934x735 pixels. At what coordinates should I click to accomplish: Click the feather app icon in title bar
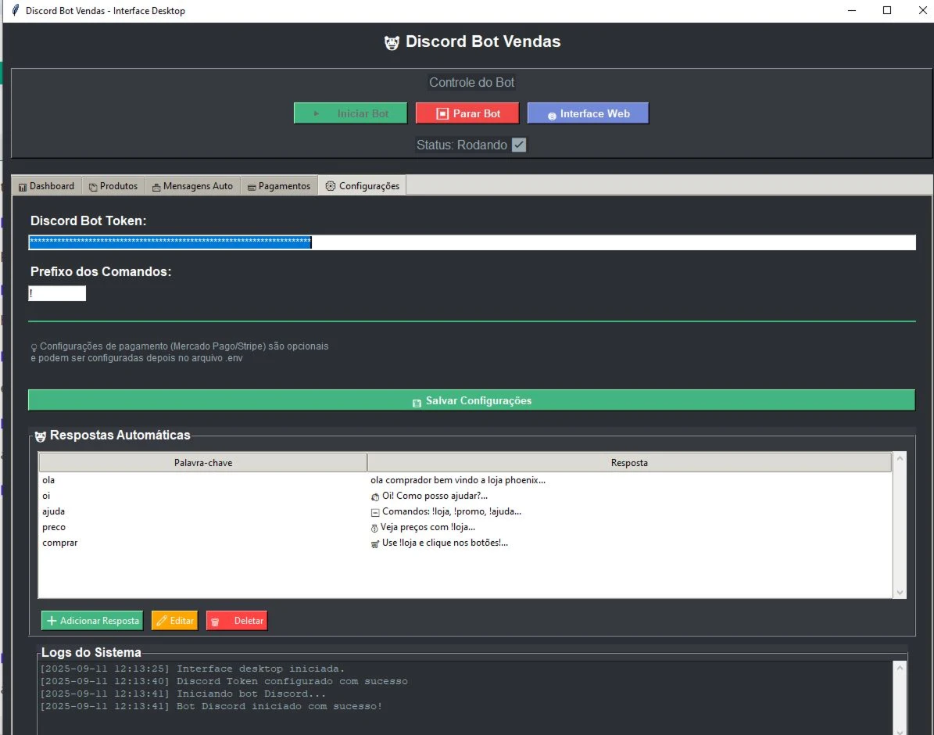[16, 10]
